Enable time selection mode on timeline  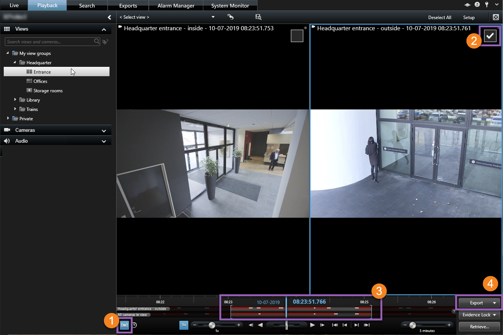tap(124, 325)
